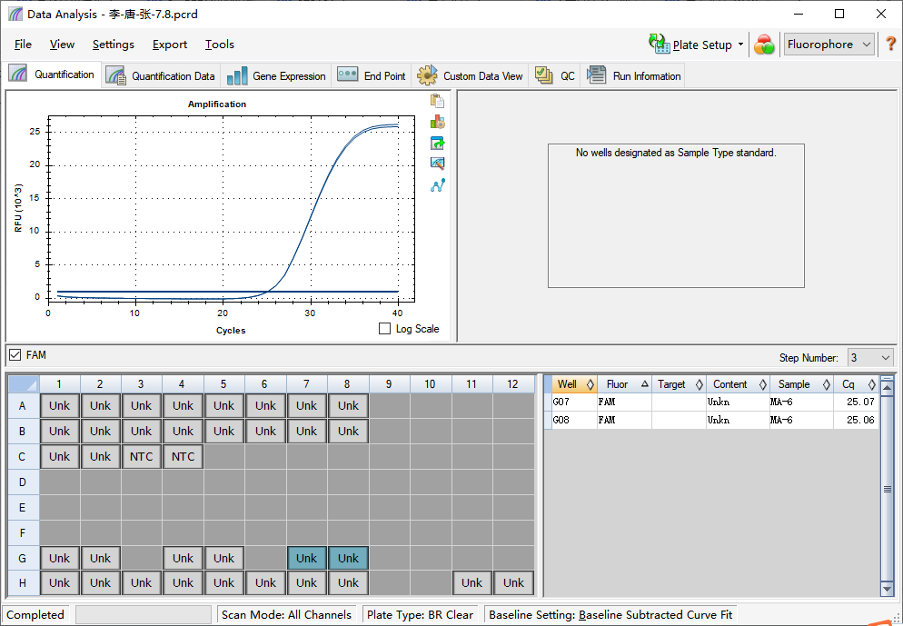Open the File menu
Viewport: 903px width, 626px height.
(23, 45)
